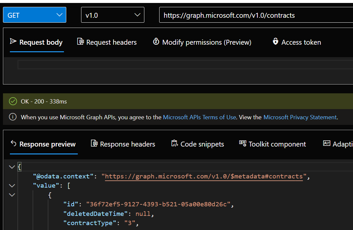Viewport: 353px width, 230px height.
Task: Collapse the root JSON object chevron
Action: point(12,167)
